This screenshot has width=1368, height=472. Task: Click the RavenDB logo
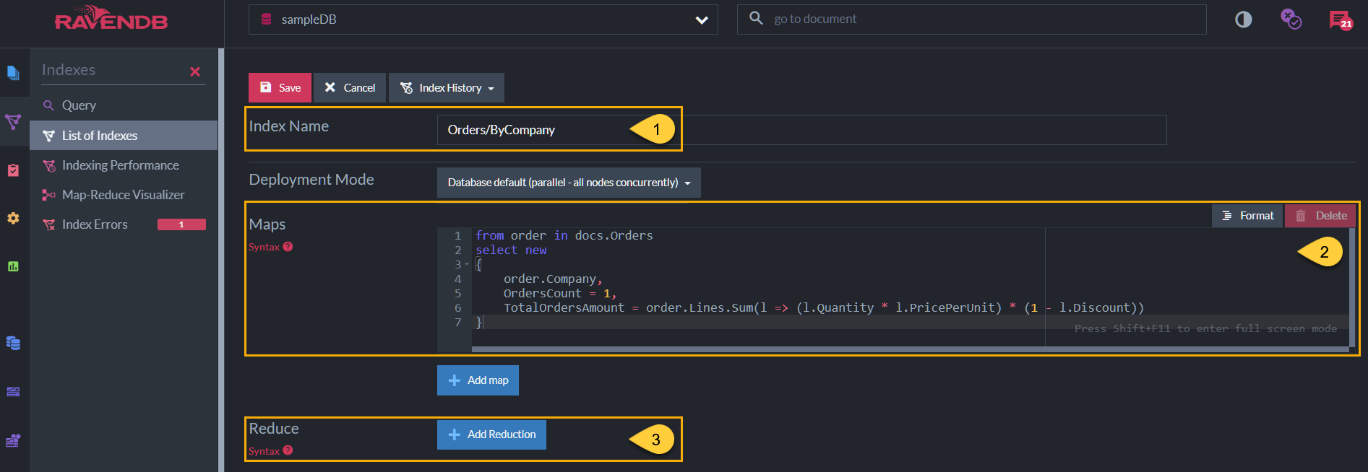[111, 18]
